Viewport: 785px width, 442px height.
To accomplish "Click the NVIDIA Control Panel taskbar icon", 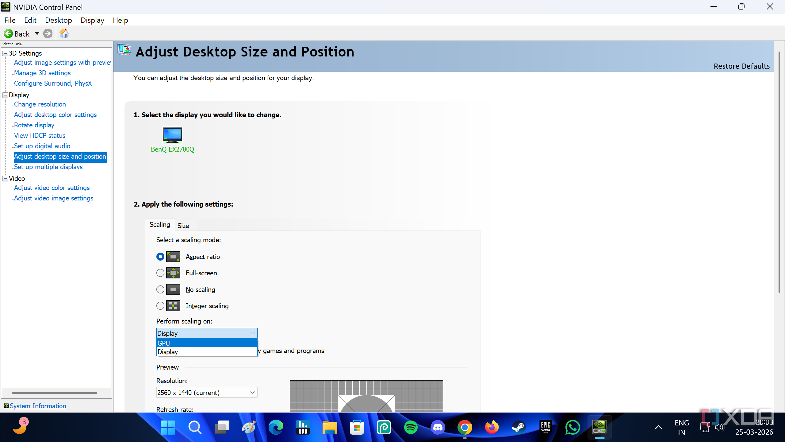I will 599,427.
